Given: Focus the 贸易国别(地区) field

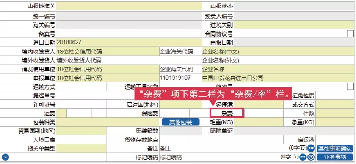Looking at the screenshot, I should coord(81,131).
